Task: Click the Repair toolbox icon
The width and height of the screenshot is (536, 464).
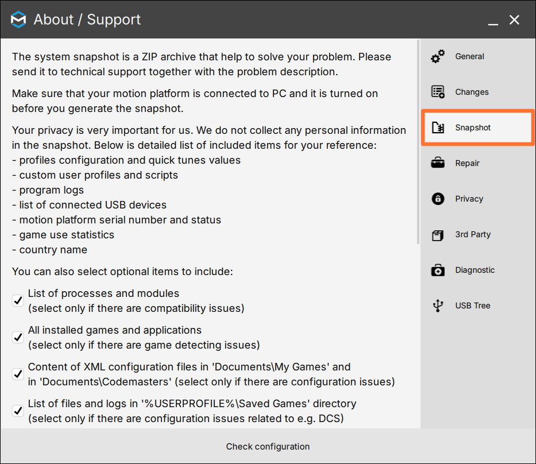Action: tap(438, 163)
